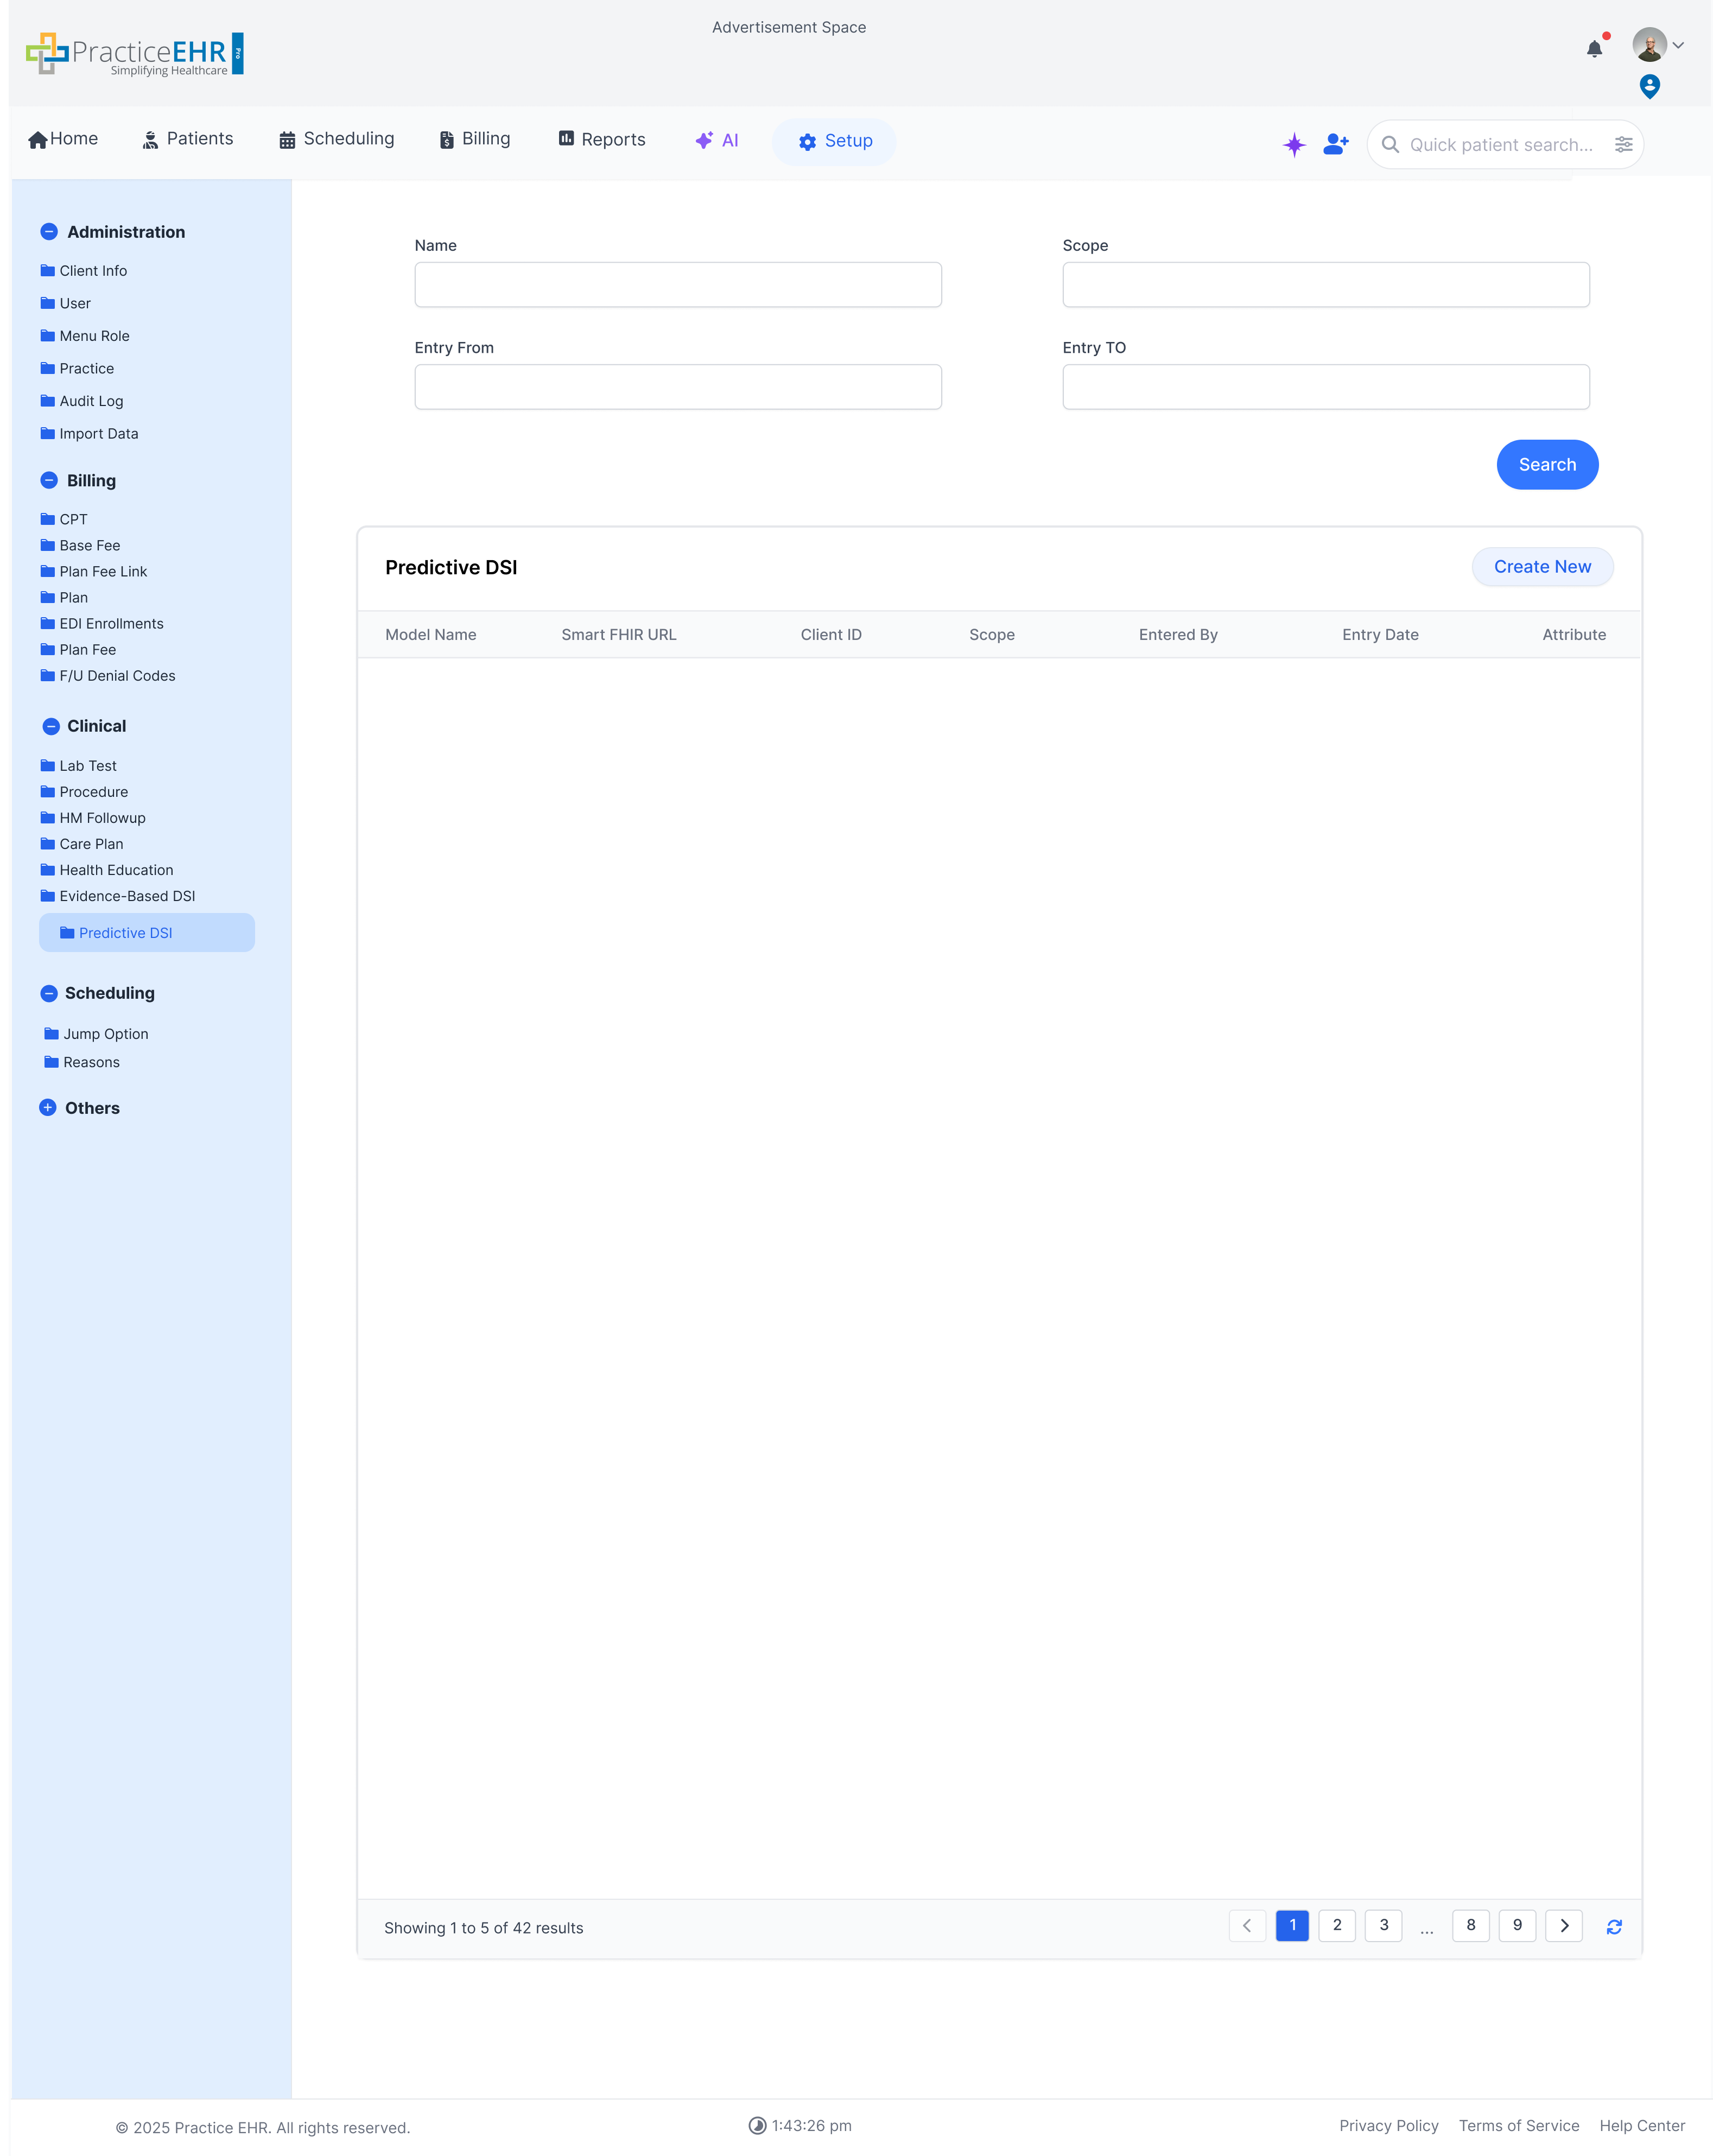
Task: Open the Scheduling top menu
Action: pos(336,139)
